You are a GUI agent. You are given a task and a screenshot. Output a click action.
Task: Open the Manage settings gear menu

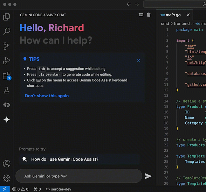tap(7, 178)
